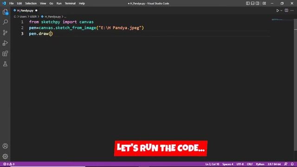297x167 pixels.
Task: Click the editor vertical scrollbar
Action: 295,85
